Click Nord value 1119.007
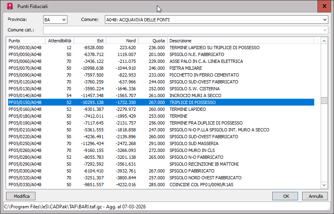 [127, 54]
